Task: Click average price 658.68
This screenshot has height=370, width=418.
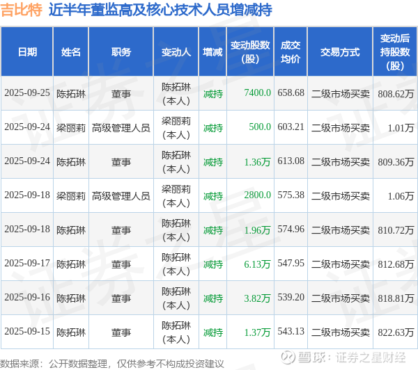Action: (x=291, y=93)
